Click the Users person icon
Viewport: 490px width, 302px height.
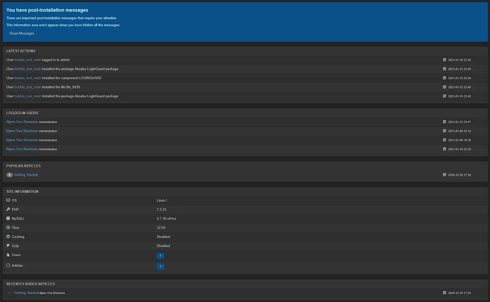coord(8,255)
